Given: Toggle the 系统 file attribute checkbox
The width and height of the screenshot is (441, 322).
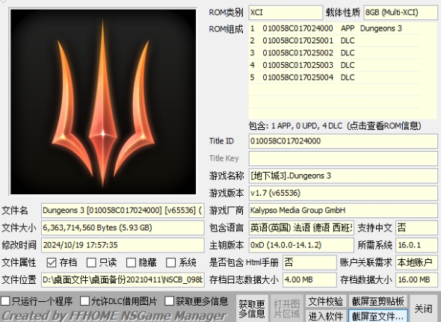Looking at the screenshot, I should pos(170,262).
